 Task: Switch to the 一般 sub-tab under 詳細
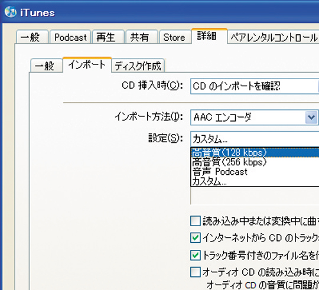tap(47, 66)
